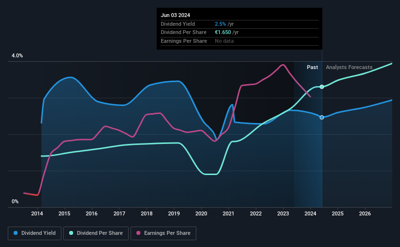Click the No data earnings value
The width and height of the screenshot is (400, 247).
[224, 41]
